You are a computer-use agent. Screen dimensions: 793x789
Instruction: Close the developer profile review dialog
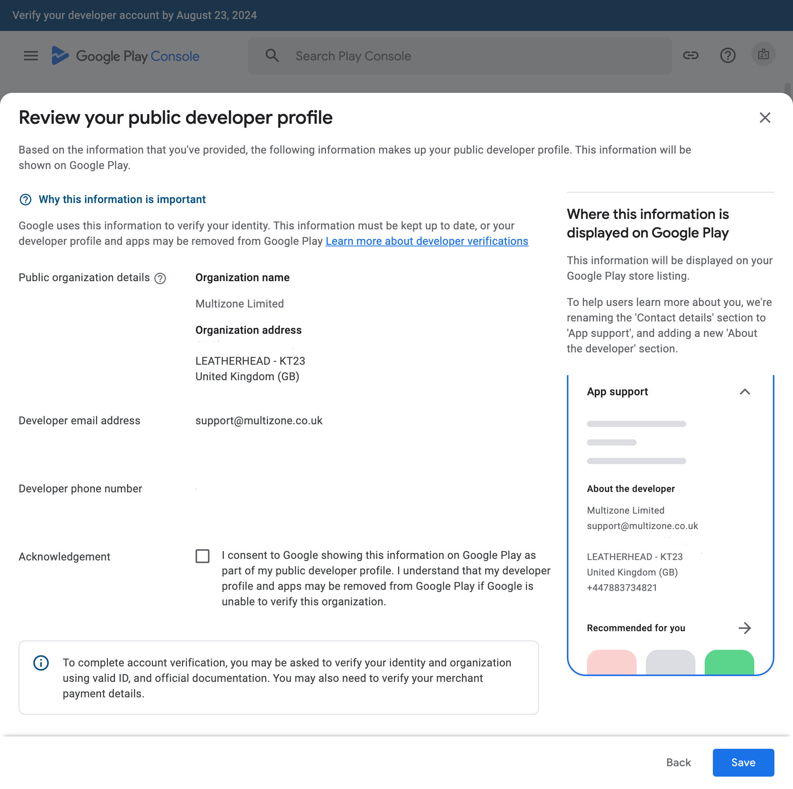pyautogui.click(x=765, y=118)
